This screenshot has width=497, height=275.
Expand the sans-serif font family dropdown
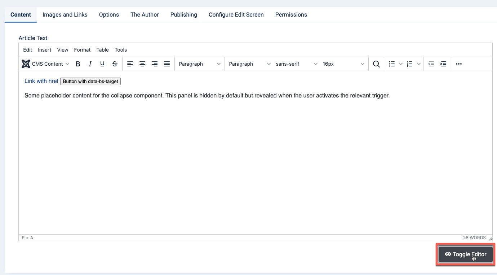(296, 64)
